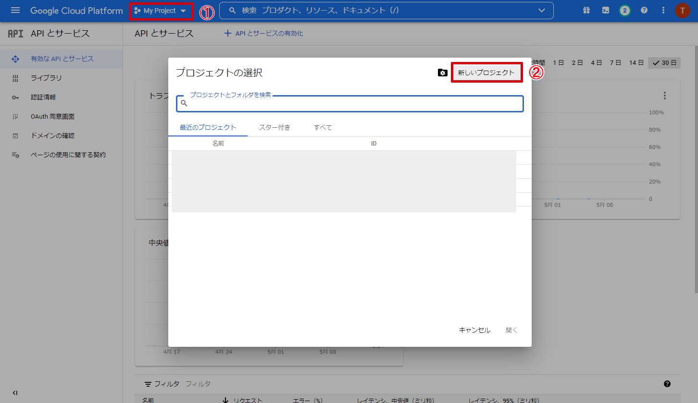Image resolution: width=698 pixels, height=403 pixels.
Task: Open the My Project selector dropdown
Action: [x=161, y=11]
